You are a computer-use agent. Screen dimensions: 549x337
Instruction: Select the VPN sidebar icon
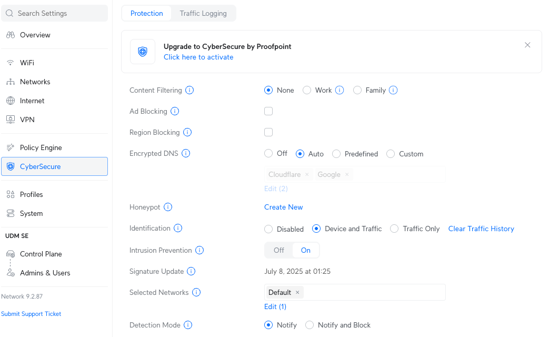(x=11, y=120)
